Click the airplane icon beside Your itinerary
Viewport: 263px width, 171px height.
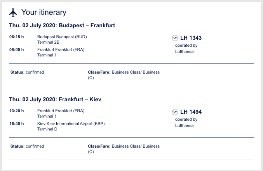(x=13, y=12)
